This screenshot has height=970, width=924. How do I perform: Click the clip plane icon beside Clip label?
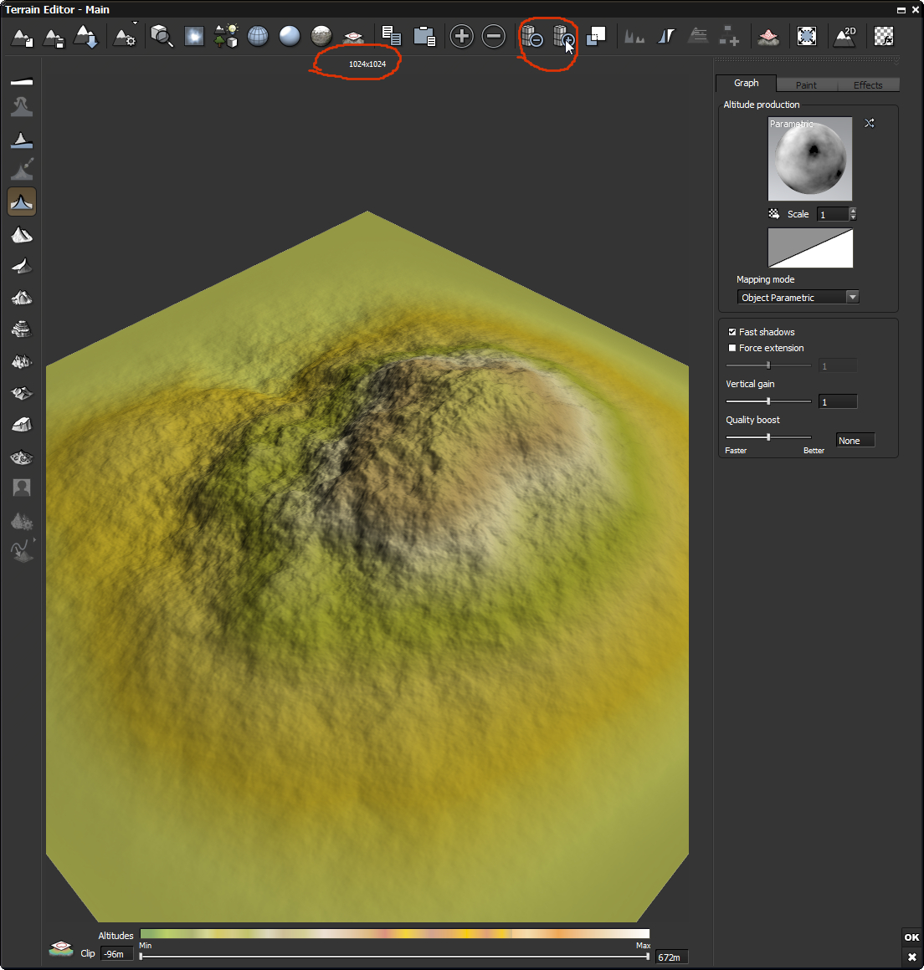pyautogui.click(x=61, y=947)
